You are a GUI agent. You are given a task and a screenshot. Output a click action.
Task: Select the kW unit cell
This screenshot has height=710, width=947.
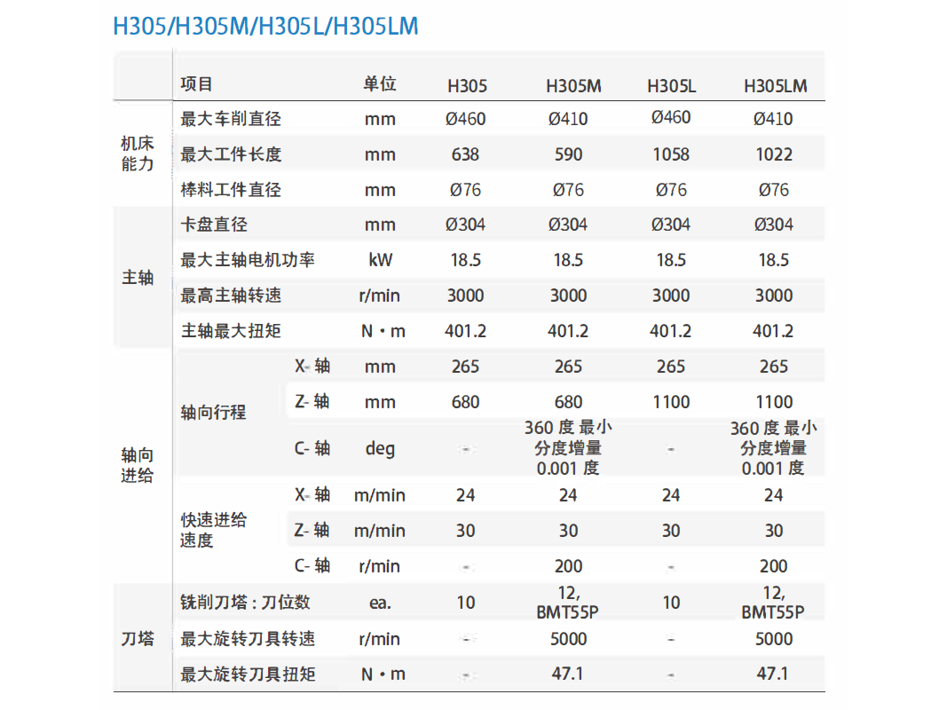click(380, 260)
